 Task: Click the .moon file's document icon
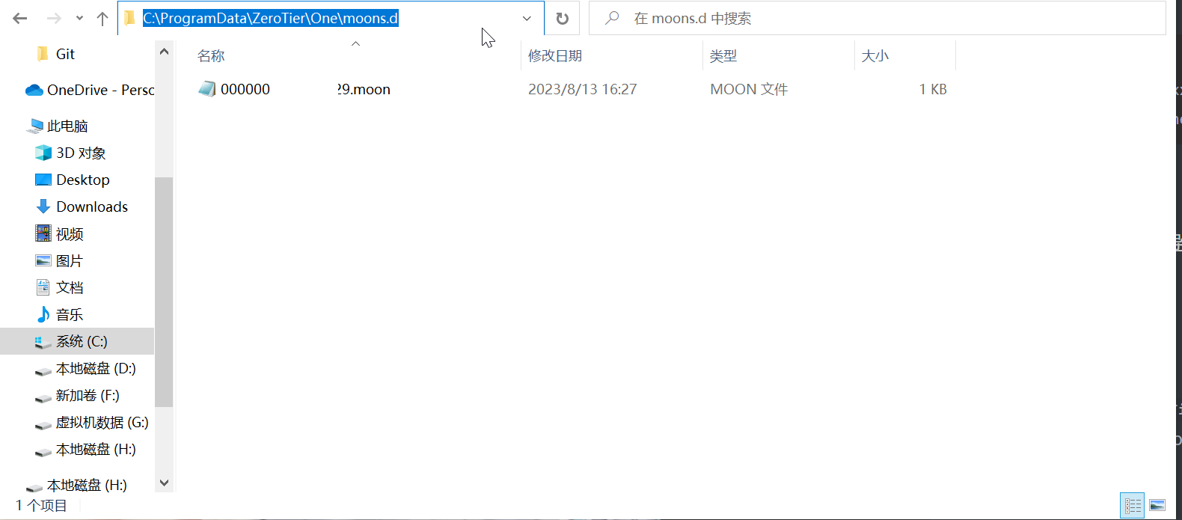click(x=207, y=89)
